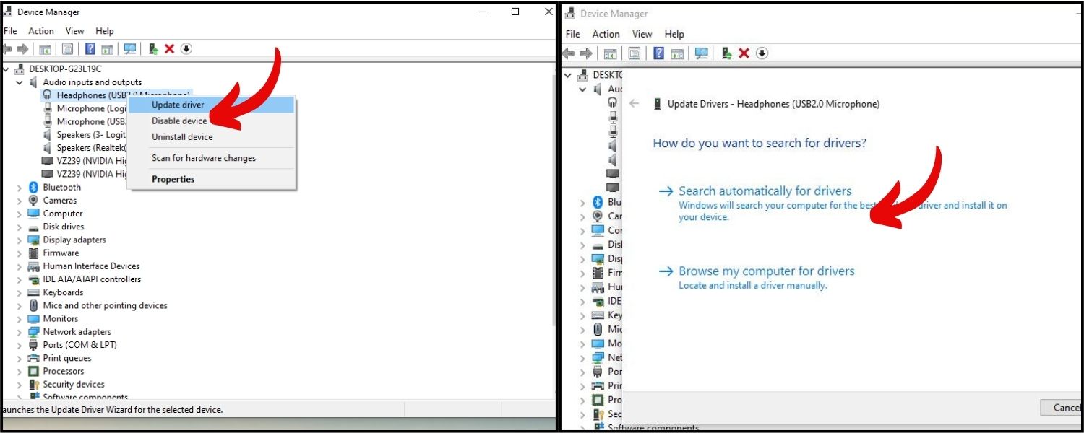Expand the Network adapters node in left window
Image resolution: width=1084 pixels, height=433 pixels.
pos(20,332)
